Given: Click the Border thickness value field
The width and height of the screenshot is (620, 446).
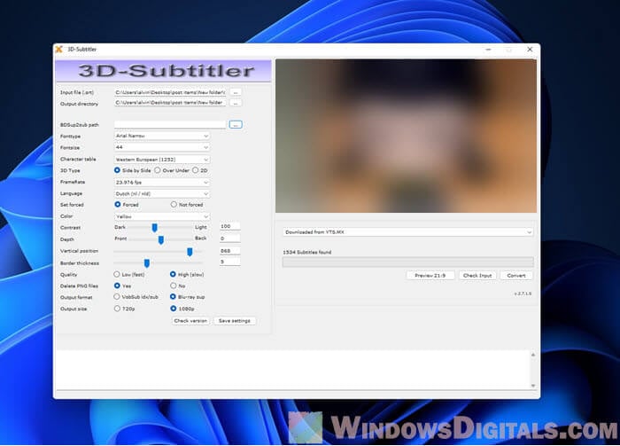Looking at the screenshot, I should 229,262.
